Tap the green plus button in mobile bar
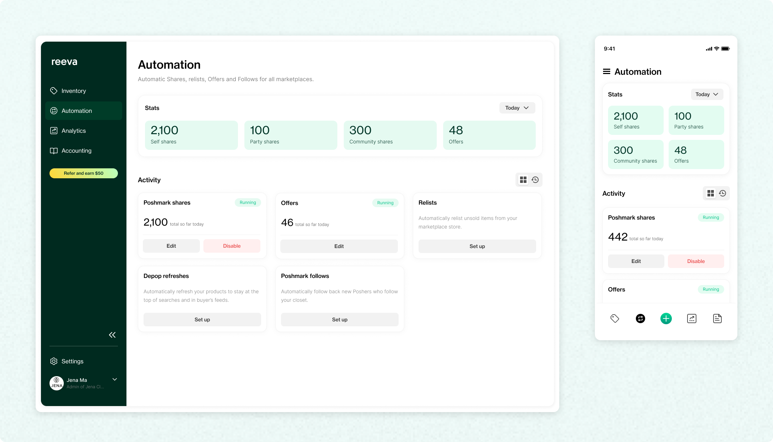The height and width of the screenshot is (442, 773). coord(666,319)
